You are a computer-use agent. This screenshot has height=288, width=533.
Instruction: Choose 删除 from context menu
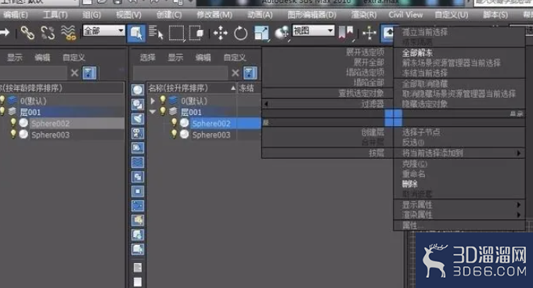point(409,184)
